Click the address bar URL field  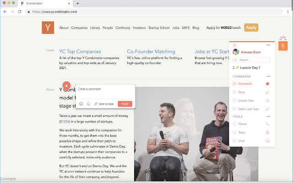point(153,11)
